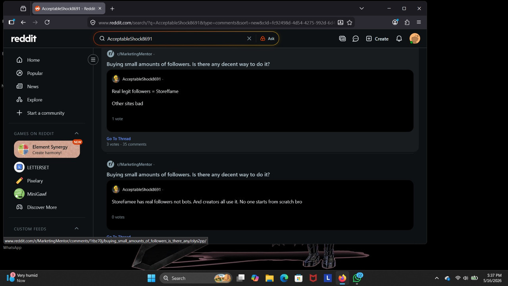This screenshot has height=286, width=508.
Task: Collapse the Reddit navigation sidebar
Action: tap(93, 60)
